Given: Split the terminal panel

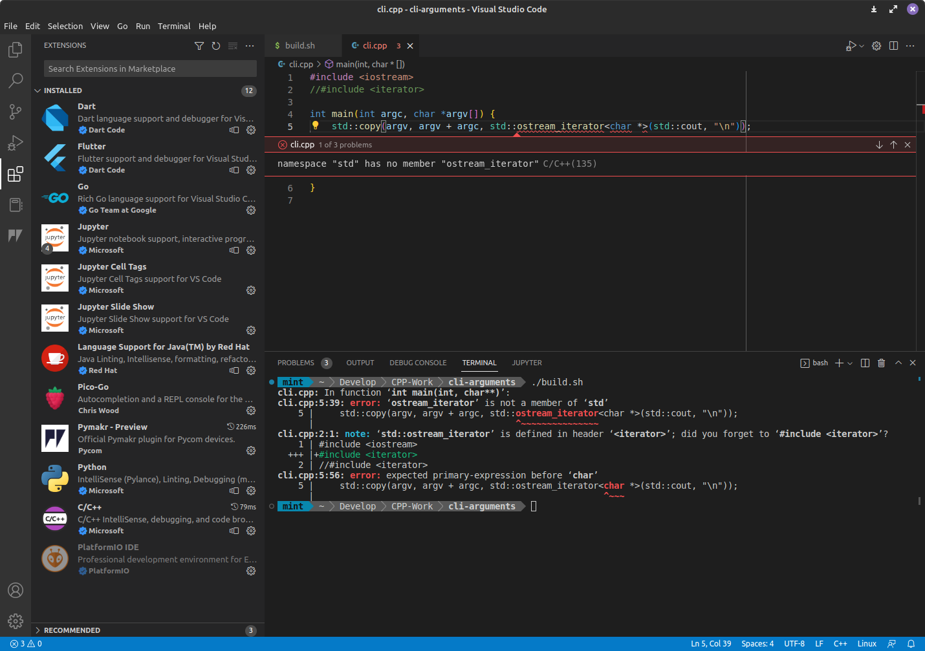Looking at the screenshot, I should [x=865, y=363].
